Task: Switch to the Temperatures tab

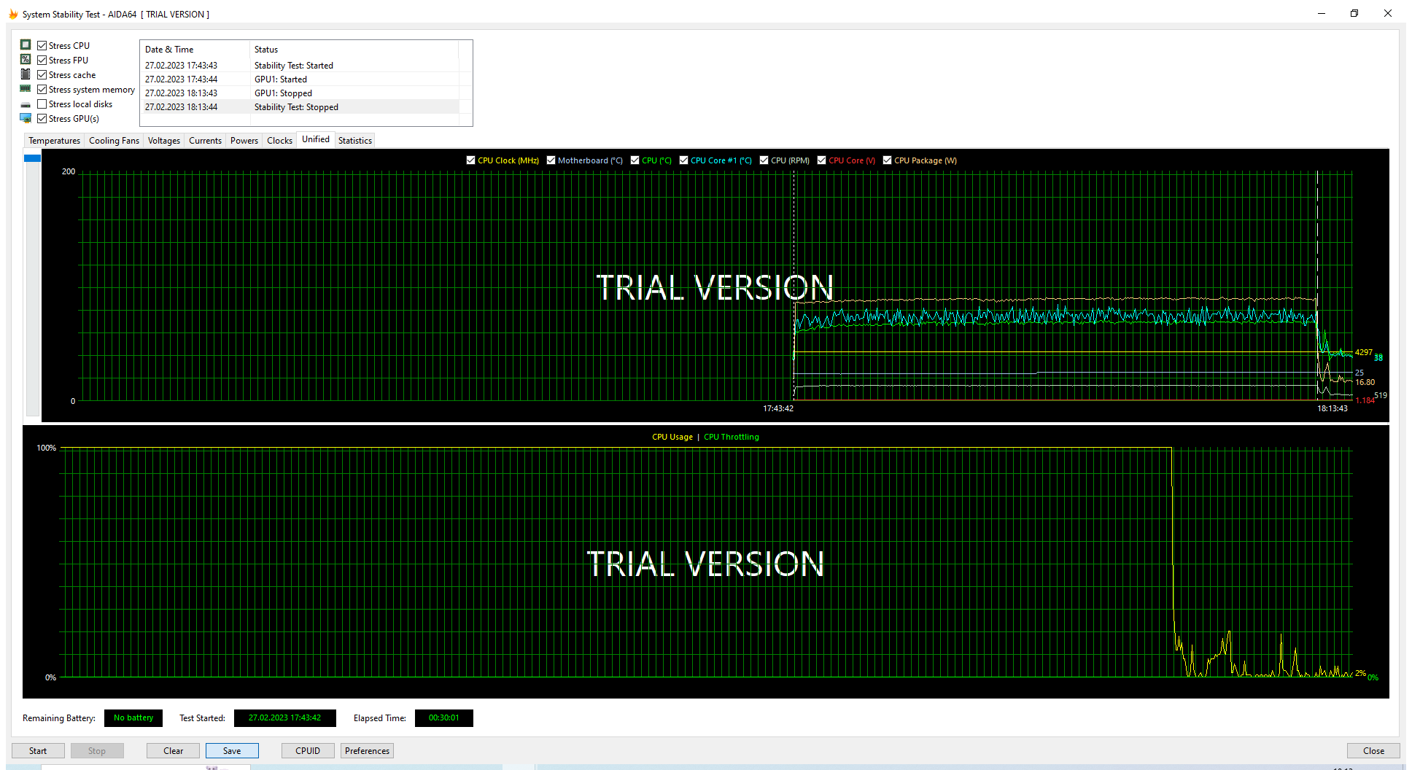Action: pyautogui.click(x=54, y=141)
